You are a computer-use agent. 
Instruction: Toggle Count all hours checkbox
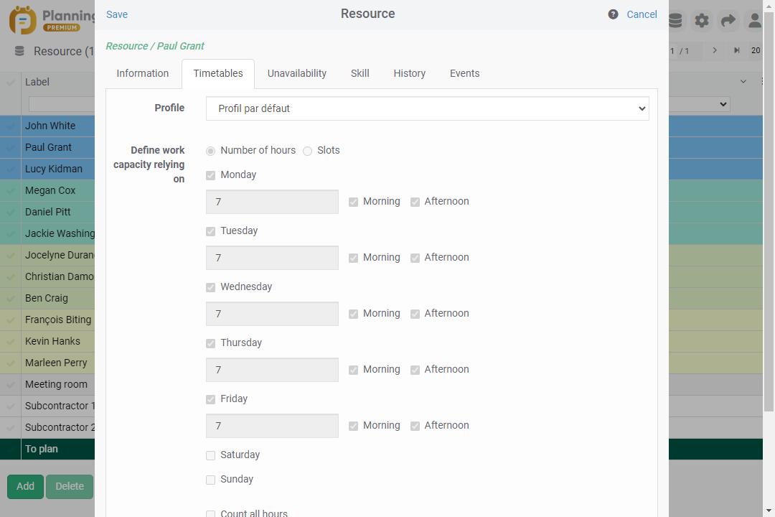pos(210,514)
